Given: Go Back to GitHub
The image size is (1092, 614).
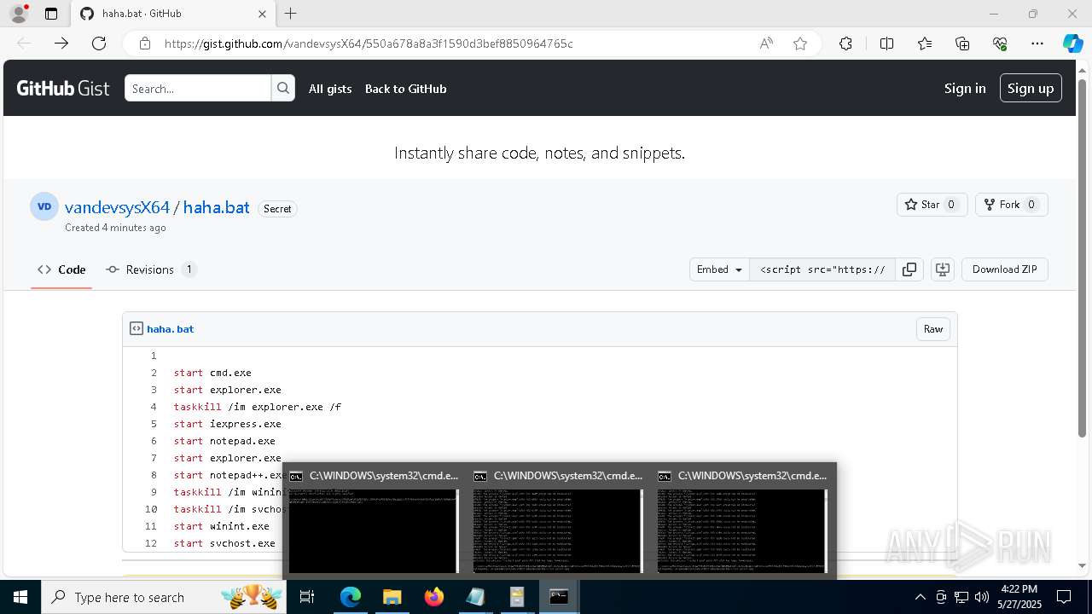Looking at the screenshot, I should tap(406, 89).
